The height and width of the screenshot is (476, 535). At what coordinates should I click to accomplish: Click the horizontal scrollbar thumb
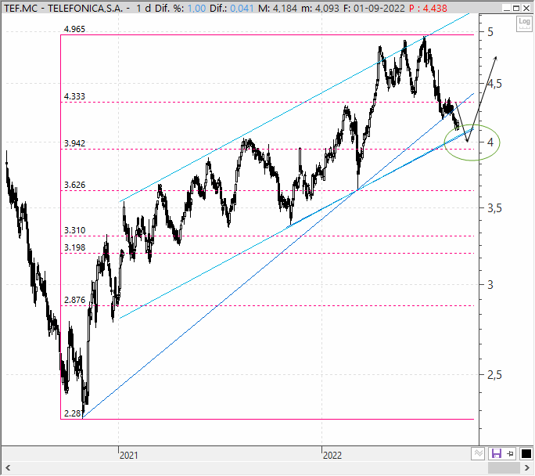click(x=504, y=468)
